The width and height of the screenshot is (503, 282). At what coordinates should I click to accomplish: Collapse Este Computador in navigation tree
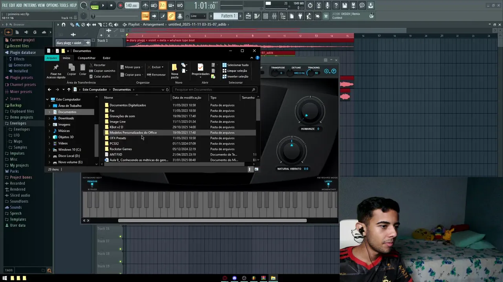[x=48, y=99]
